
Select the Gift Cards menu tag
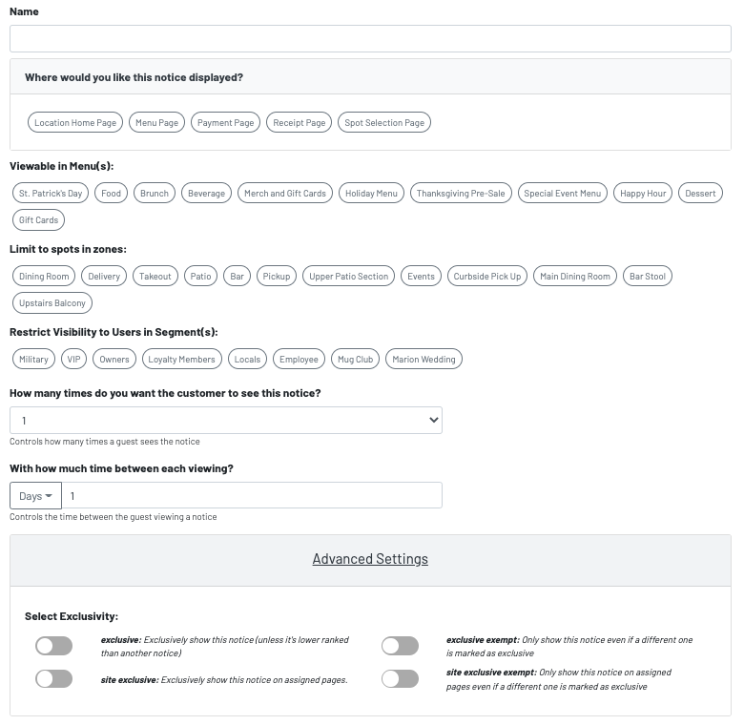pos(39,219)
